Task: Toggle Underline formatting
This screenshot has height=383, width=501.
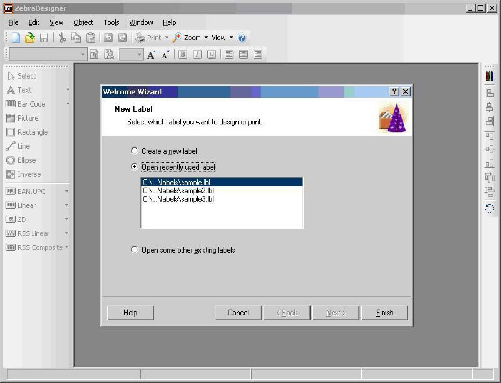Action: pyautogui.click(x=211, y=54)
